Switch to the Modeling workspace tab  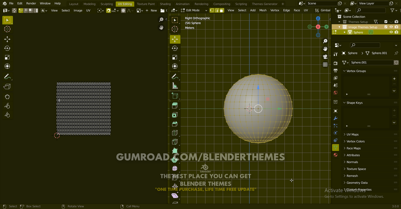click(89, 4)
